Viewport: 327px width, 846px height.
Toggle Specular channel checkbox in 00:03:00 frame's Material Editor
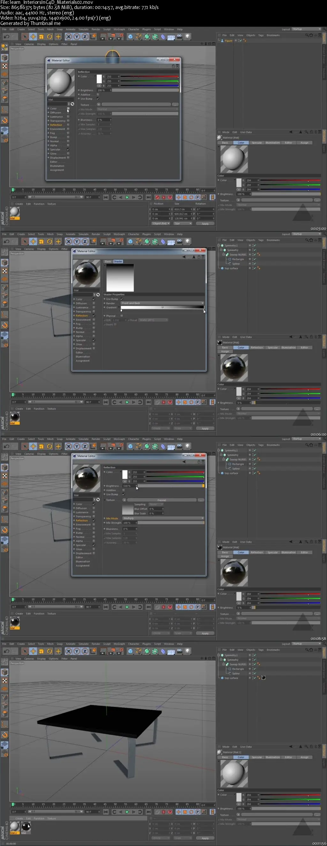(68, 149)
